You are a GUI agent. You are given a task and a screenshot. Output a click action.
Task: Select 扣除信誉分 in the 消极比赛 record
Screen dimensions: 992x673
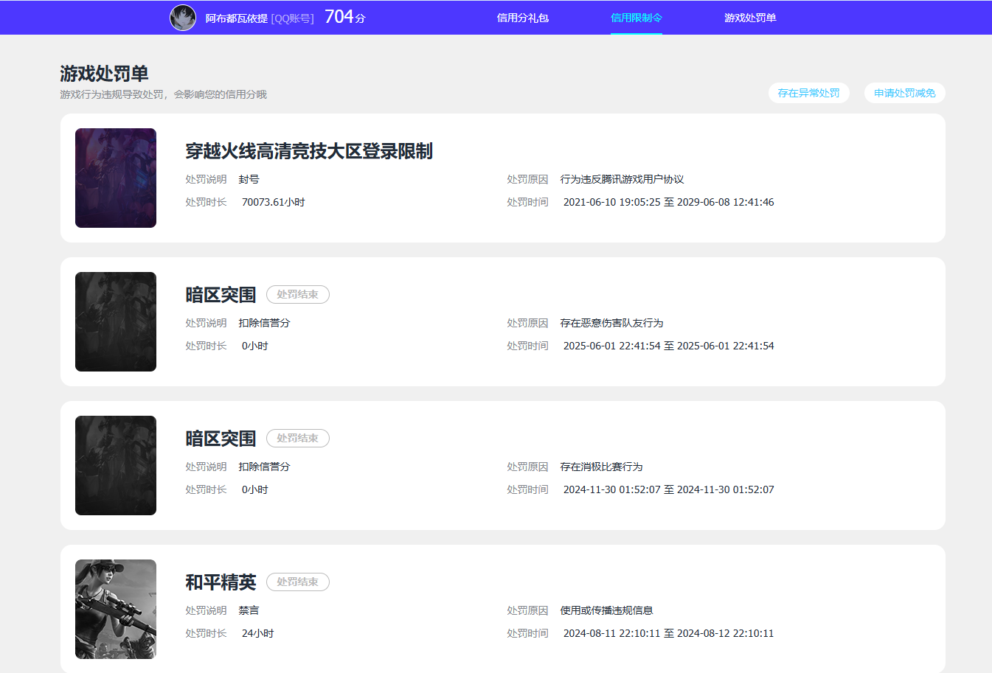pyautogui.click(x=265, y=467)
